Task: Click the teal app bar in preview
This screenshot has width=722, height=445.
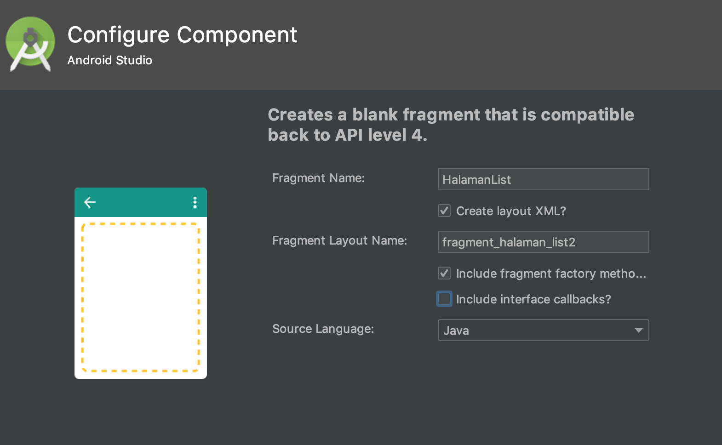Action: pyautogui.click(x=141, y=202)
